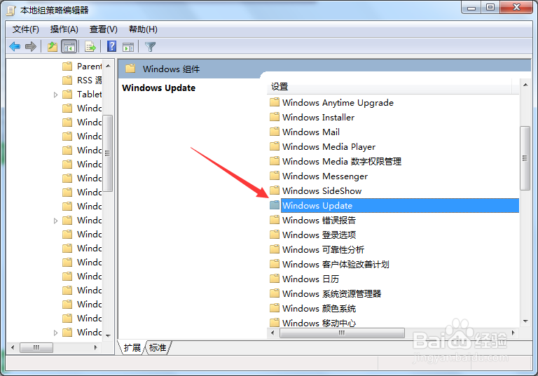Select Windows SideShow folder
Screen dimensions: 538x376
click(322, 191)
